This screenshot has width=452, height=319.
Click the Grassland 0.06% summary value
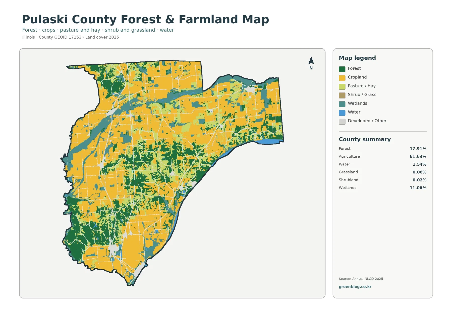419,172
